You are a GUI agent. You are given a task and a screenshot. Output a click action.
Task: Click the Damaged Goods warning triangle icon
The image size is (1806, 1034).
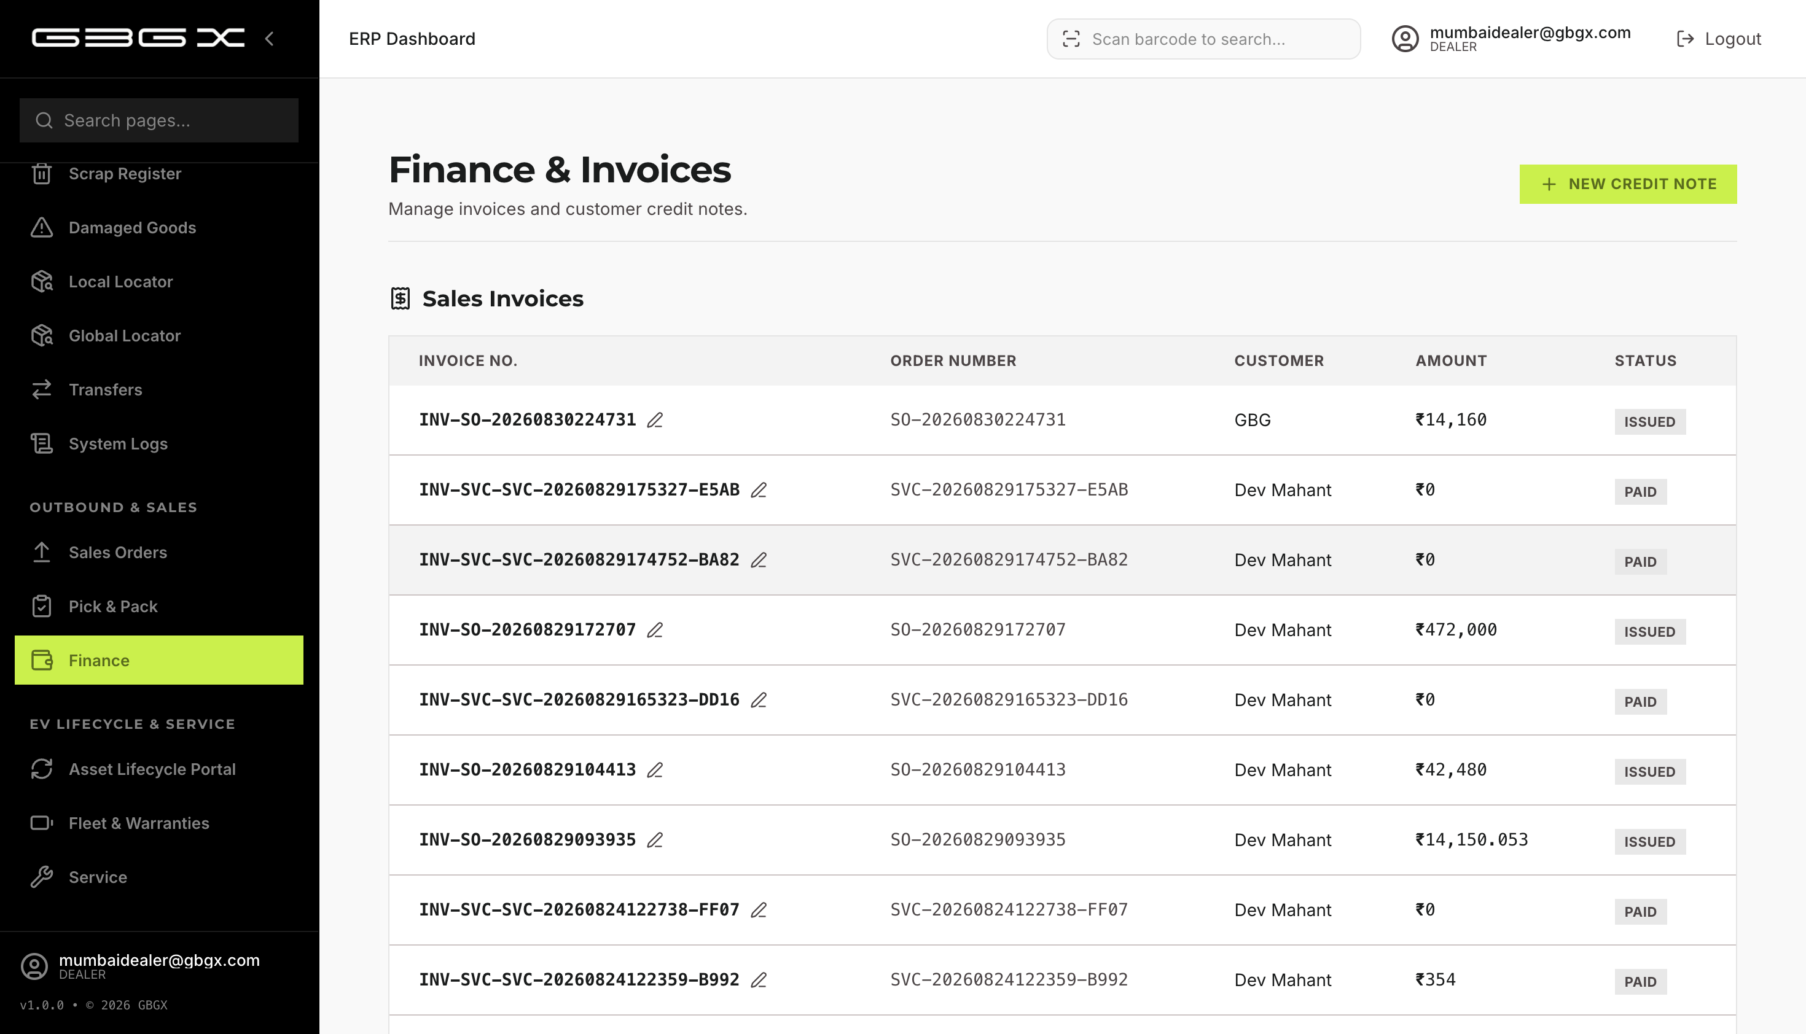(42, 227)
